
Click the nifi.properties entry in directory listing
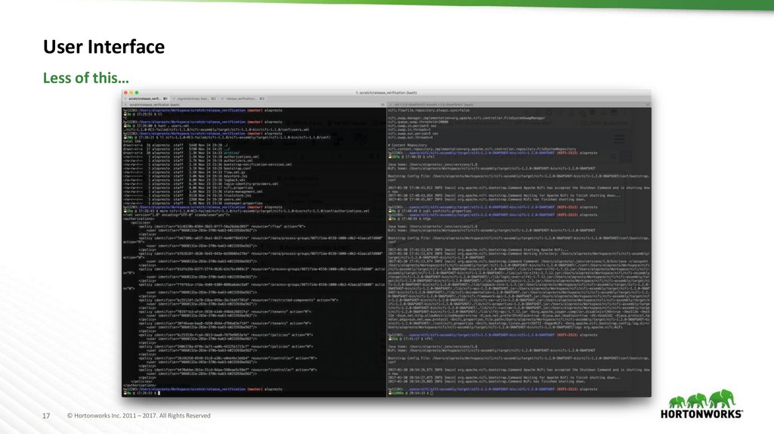point(238,188)
